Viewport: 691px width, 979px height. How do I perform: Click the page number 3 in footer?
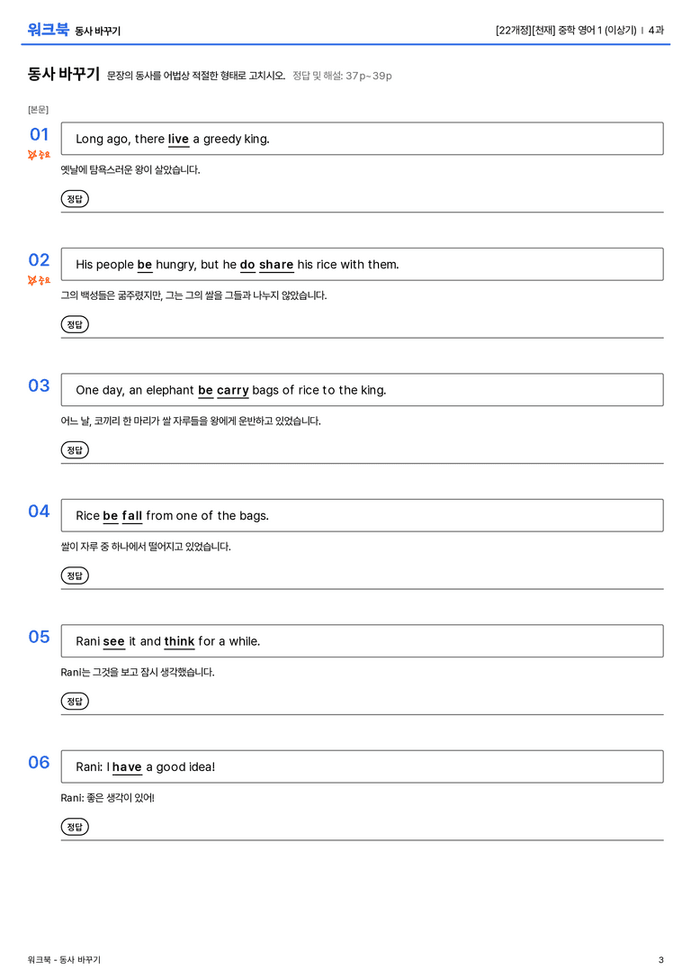[661, 960]
